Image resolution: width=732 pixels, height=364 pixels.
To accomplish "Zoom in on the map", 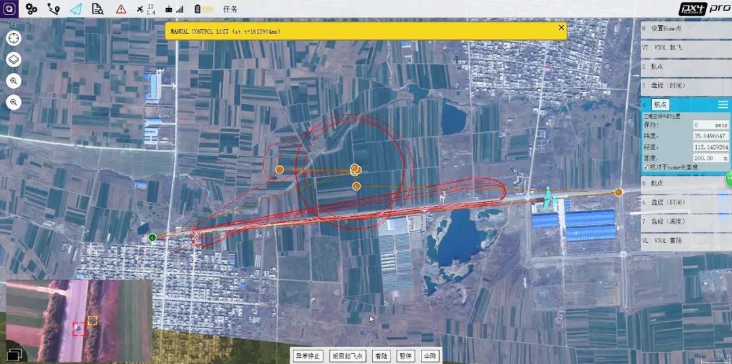I will click(14, 81).
